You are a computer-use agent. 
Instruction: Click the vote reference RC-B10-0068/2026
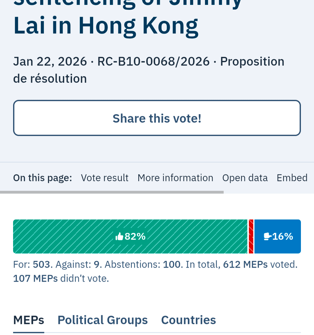(153, 61)
